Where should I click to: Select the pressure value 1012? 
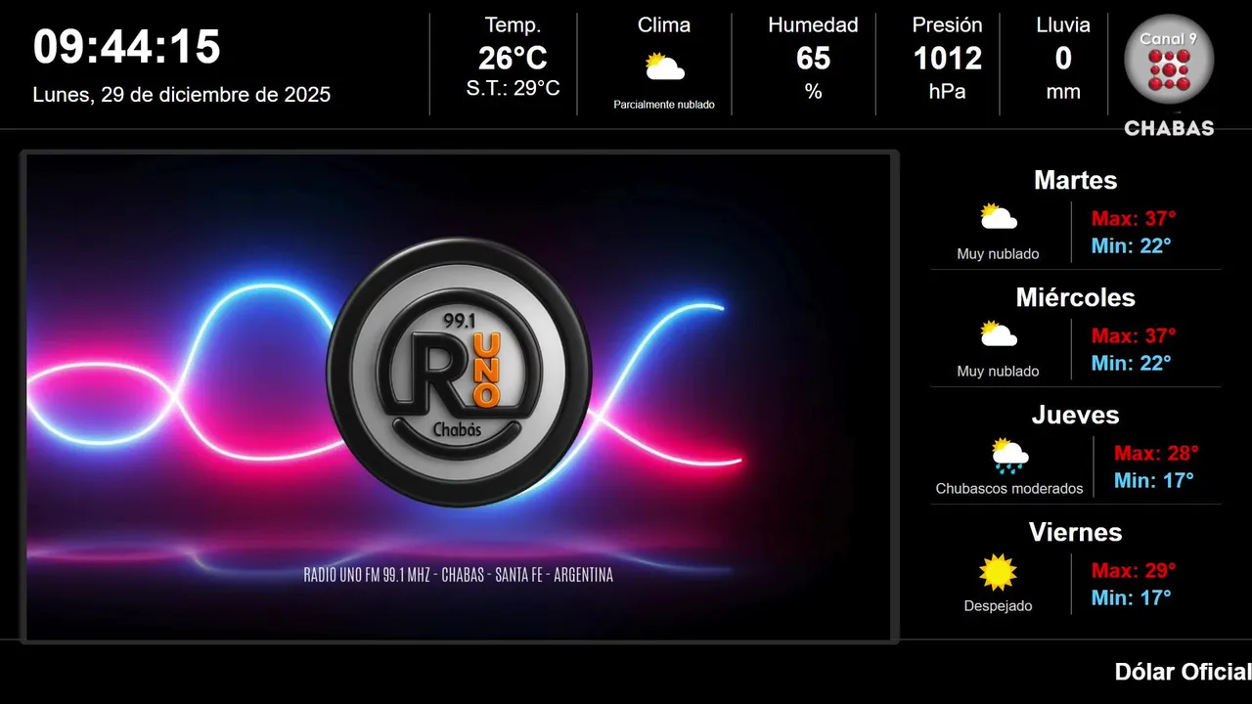pos(947,59)
